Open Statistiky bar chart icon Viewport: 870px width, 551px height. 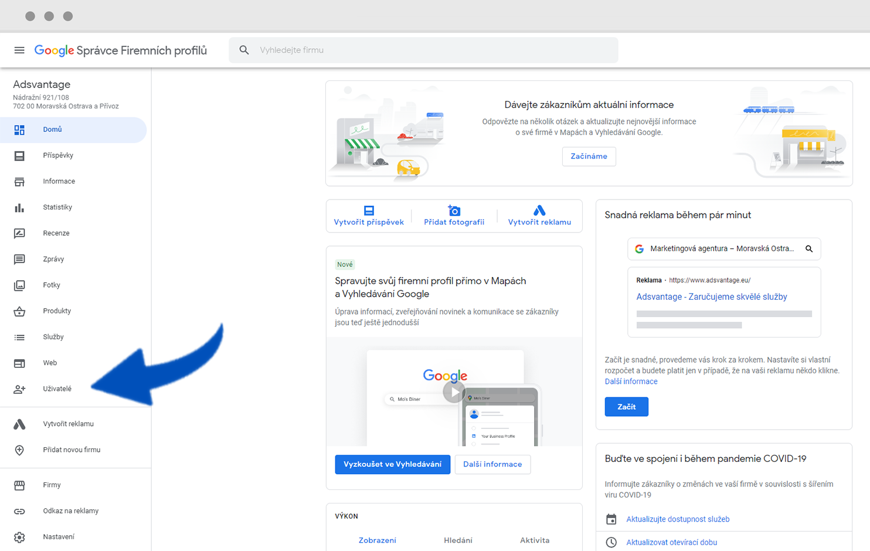coord(19,208)
